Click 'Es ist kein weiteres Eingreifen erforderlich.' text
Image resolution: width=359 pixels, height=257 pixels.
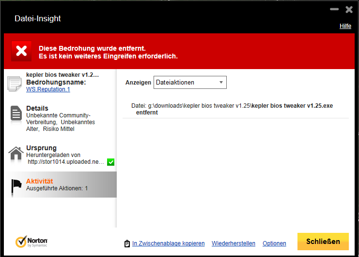108,56
